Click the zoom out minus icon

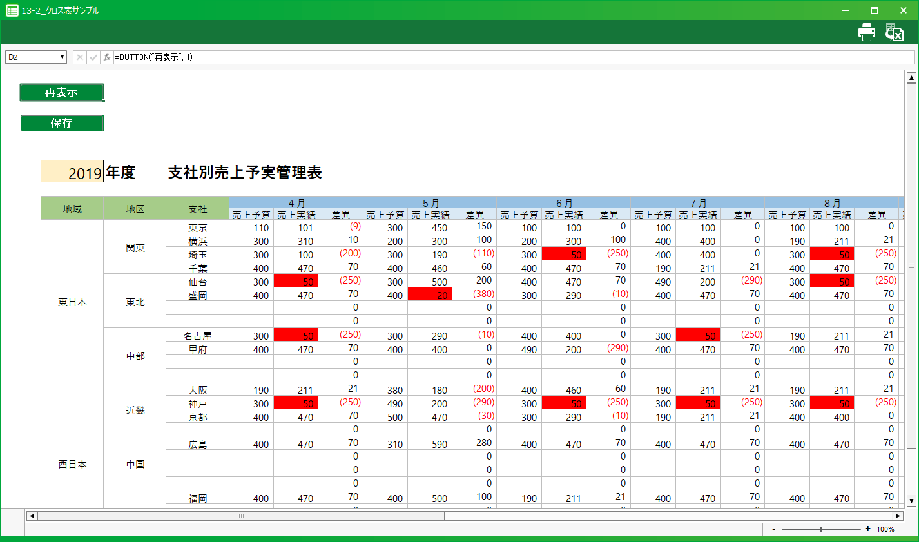774,529
